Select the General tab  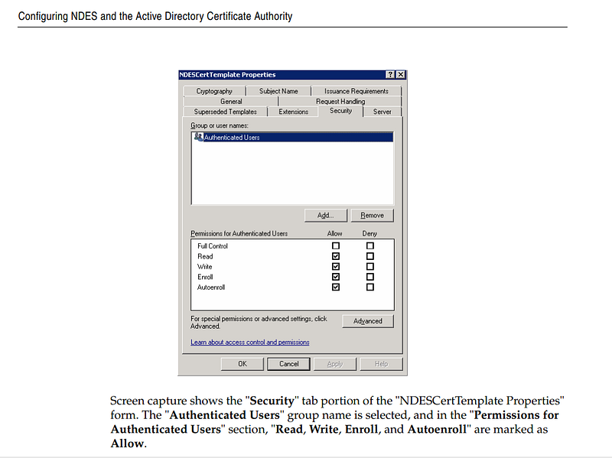click(231, 102)
